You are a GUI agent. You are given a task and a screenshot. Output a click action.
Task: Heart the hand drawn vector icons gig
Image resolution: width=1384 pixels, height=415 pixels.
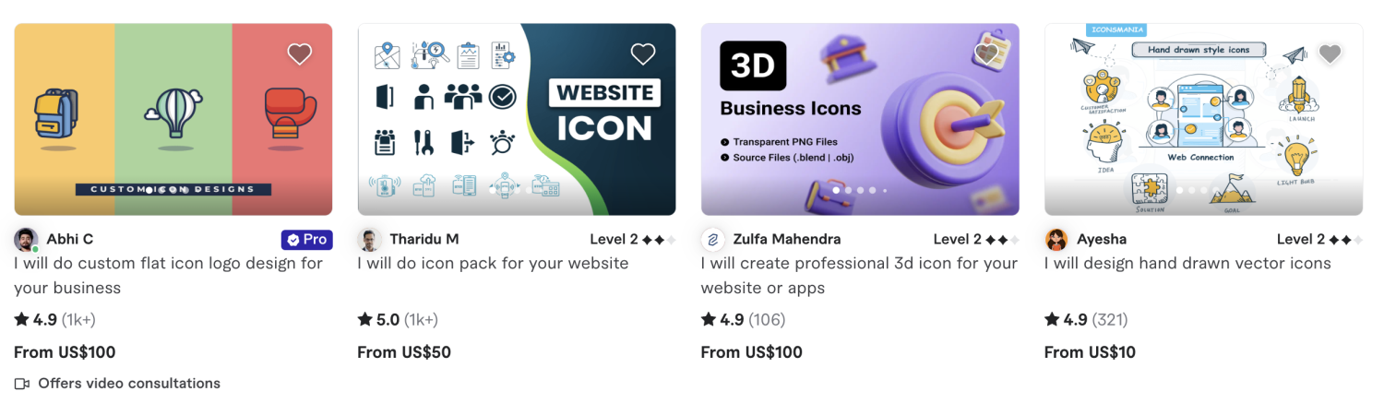pyautogui.click(x=1330, y=54)
